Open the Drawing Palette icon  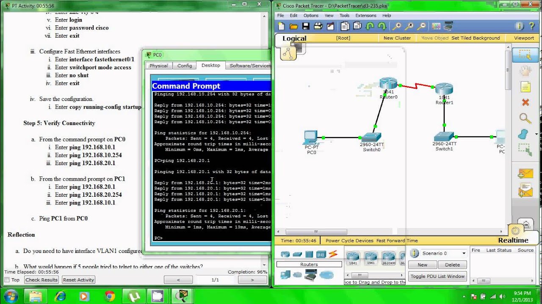436,26
